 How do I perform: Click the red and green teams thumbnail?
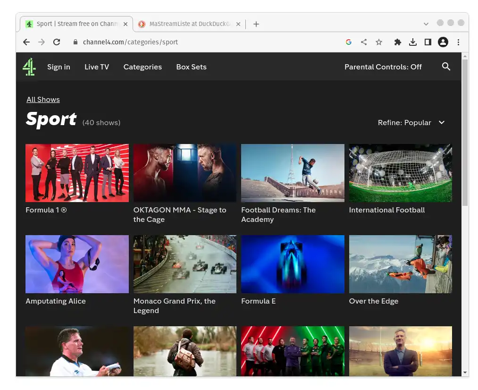(293, 351)
